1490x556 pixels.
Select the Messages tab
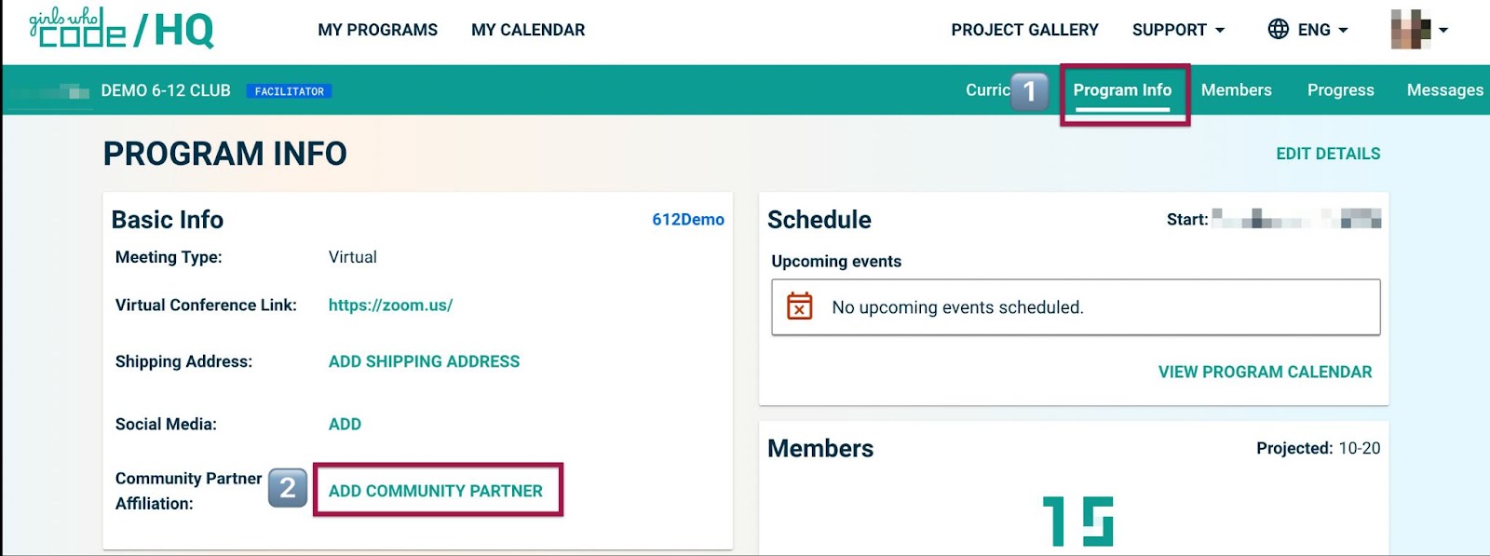pos(1444,90)
